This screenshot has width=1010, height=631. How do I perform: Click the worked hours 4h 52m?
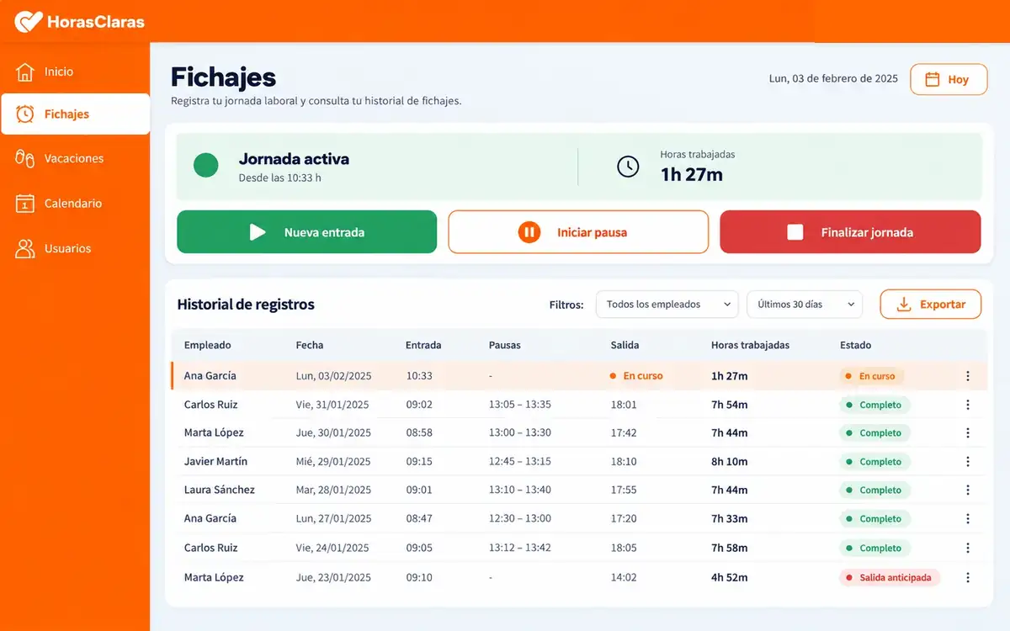730,578
